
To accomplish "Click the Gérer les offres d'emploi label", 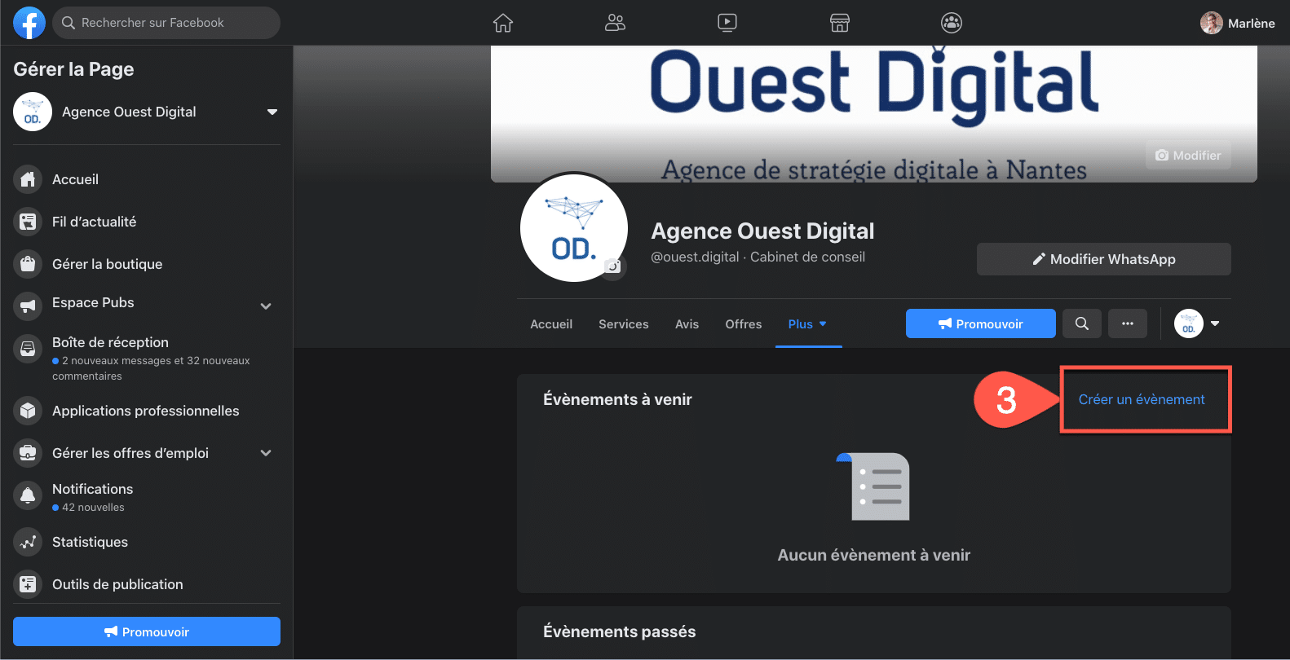I will (130, 453).
